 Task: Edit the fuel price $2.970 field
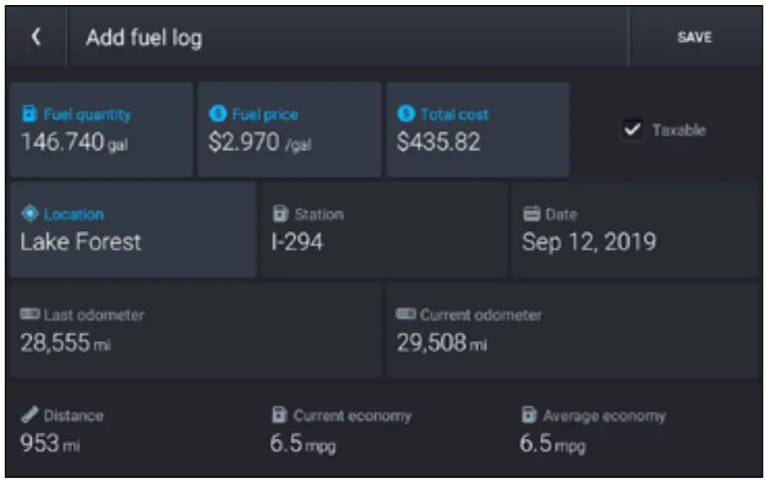(x=289, y=130)
